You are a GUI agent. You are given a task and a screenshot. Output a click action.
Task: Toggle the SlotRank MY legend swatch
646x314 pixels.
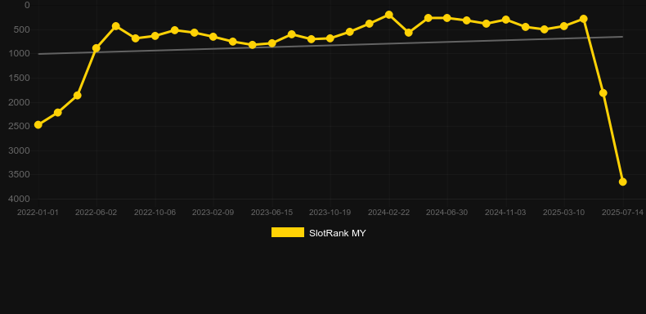(x=288, y=232)
